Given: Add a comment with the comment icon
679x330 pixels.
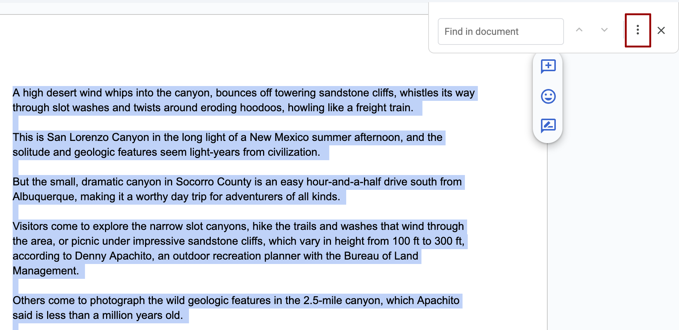Looking at the screenshot, I should point(548,66).
